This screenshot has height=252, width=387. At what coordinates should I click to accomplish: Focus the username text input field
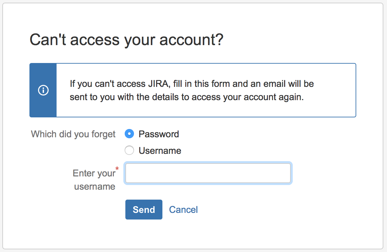pyautogui.click(x=208, y=173)
